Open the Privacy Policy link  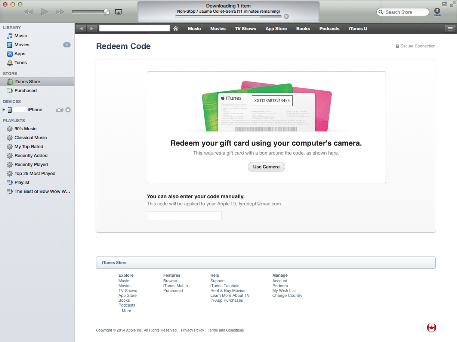pyautogui.click(x=192, y=330)
